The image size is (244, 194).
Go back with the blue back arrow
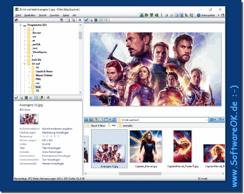(86, 120)
